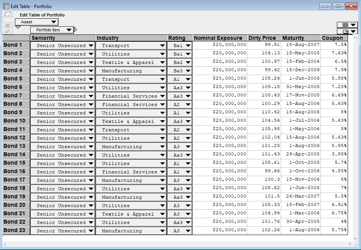Click the green checkmark accept icon
The height and width of the screenshot is (250, 361).
pyautogui.click(x=8, y=31)
